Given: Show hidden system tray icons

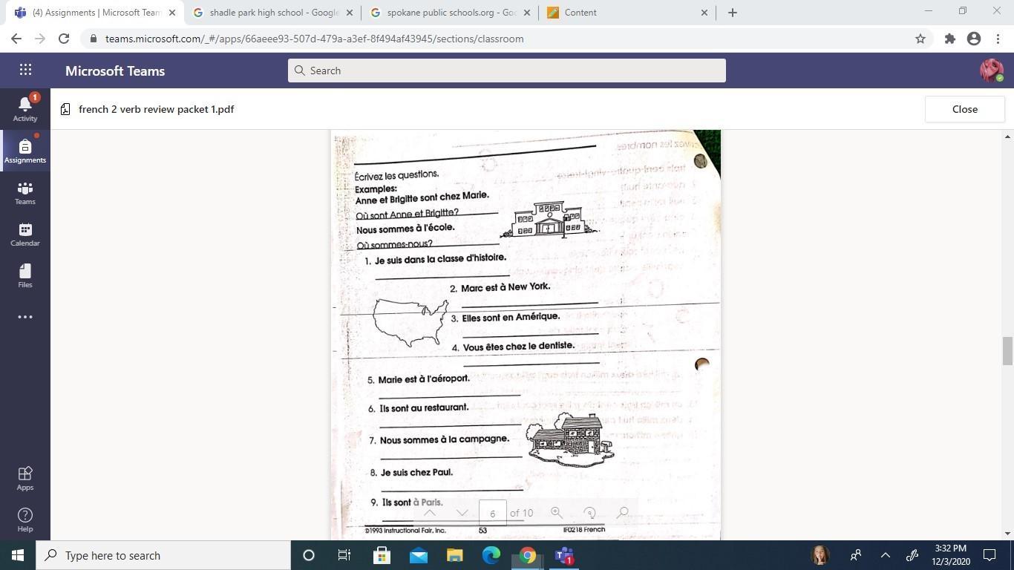Looking at the screenshot, I should point(885,555).
